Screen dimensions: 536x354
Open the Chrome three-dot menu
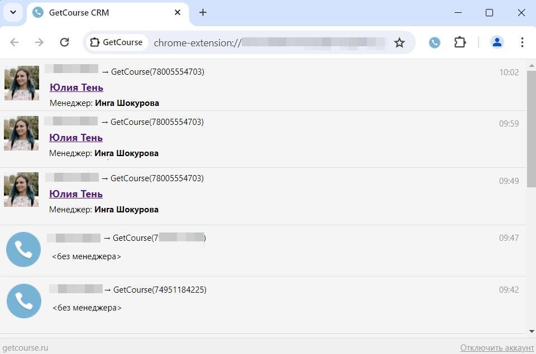click(522, 42)
